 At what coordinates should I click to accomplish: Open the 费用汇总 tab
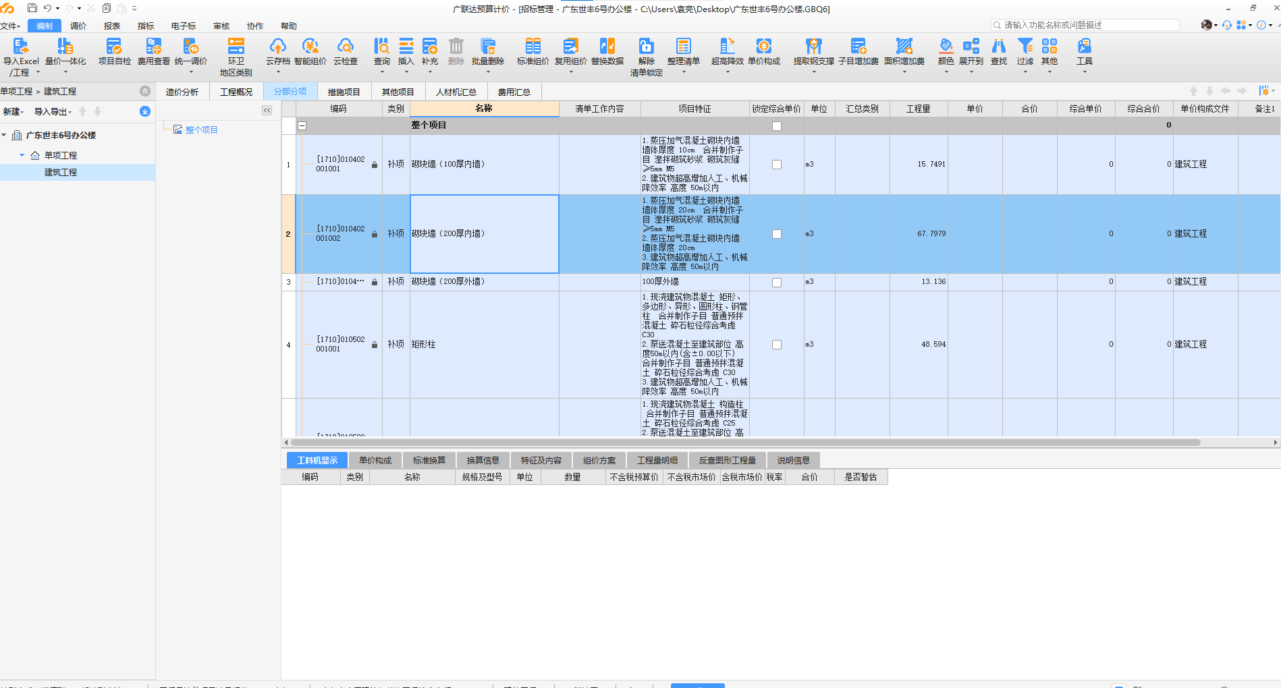tap(514, 92)
